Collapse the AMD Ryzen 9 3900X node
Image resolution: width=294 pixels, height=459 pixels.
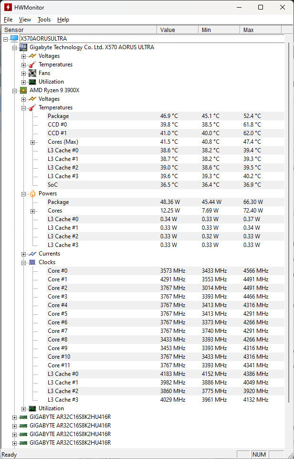15,91
